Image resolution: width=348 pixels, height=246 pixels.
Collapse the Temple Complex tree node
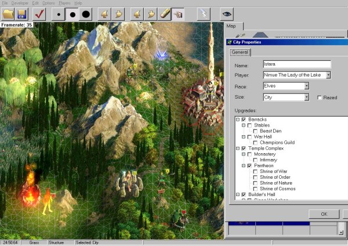pos(238,149)
